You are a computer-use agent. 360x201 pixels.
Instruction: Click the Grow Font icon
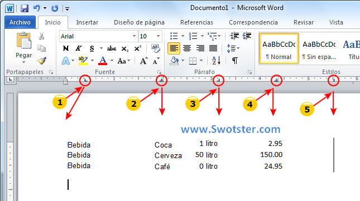click(x=144, y=61)
